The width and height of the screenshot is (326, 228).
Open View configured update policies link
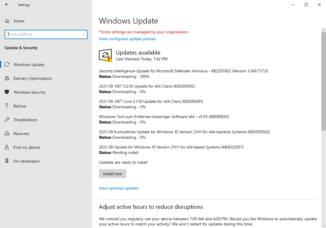(x=127, y=39)
